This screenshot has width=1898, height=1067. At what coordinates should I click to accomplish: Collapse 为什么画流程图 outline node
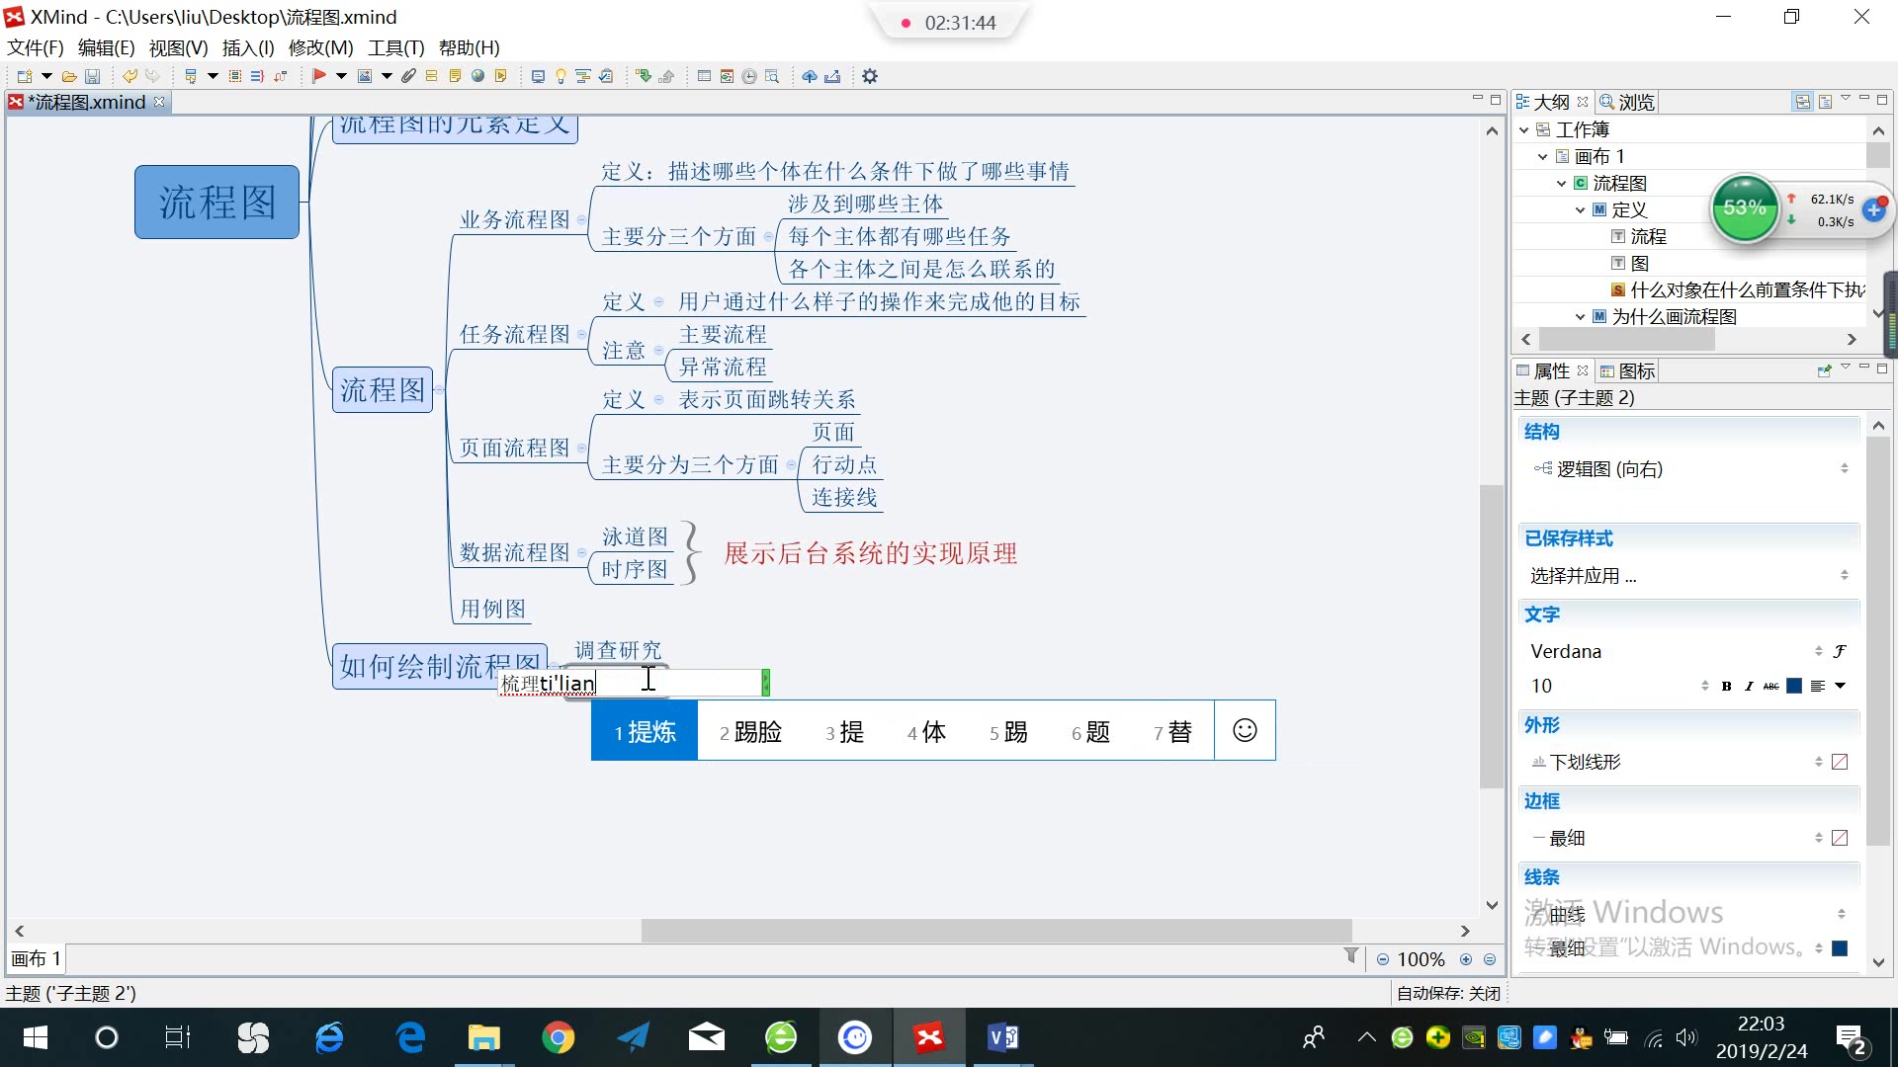click(1580, 316)
